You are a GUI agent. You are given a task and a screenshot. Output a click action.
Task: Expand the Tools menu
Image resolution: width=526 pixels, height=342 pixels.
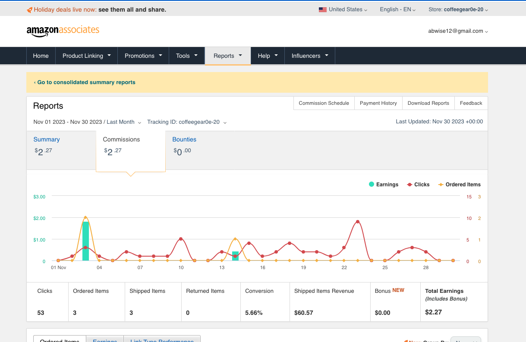pyautogui.click(x=187, y=56)
